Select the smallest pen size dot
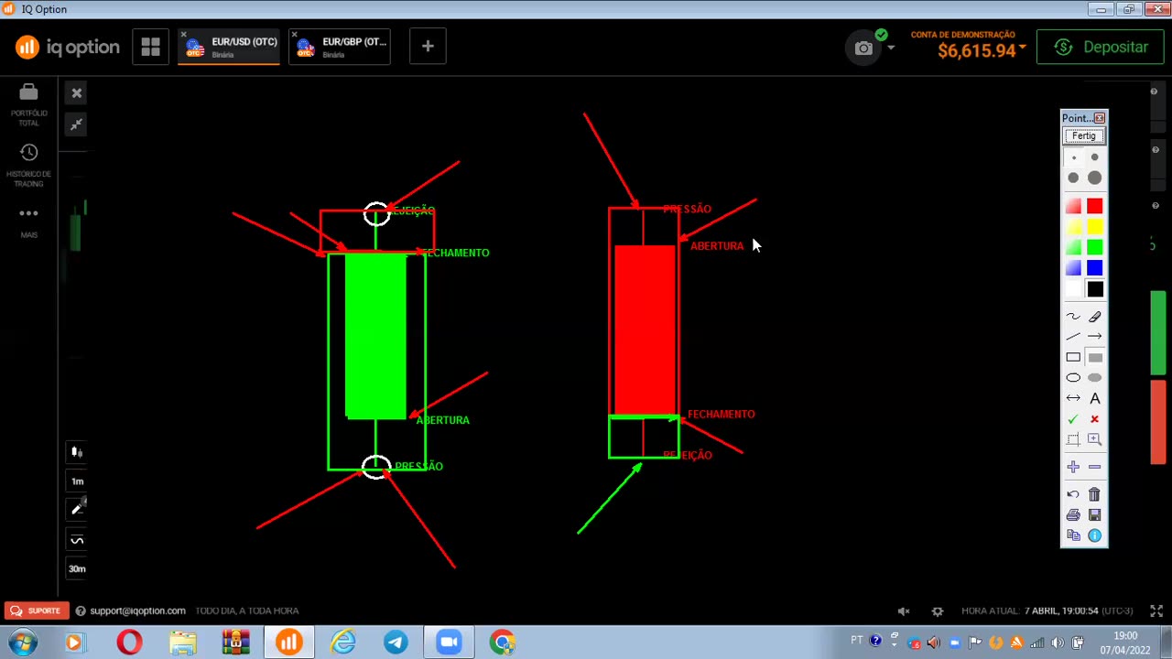Viewport: 1172px width, 659px height. point(1074,157)
